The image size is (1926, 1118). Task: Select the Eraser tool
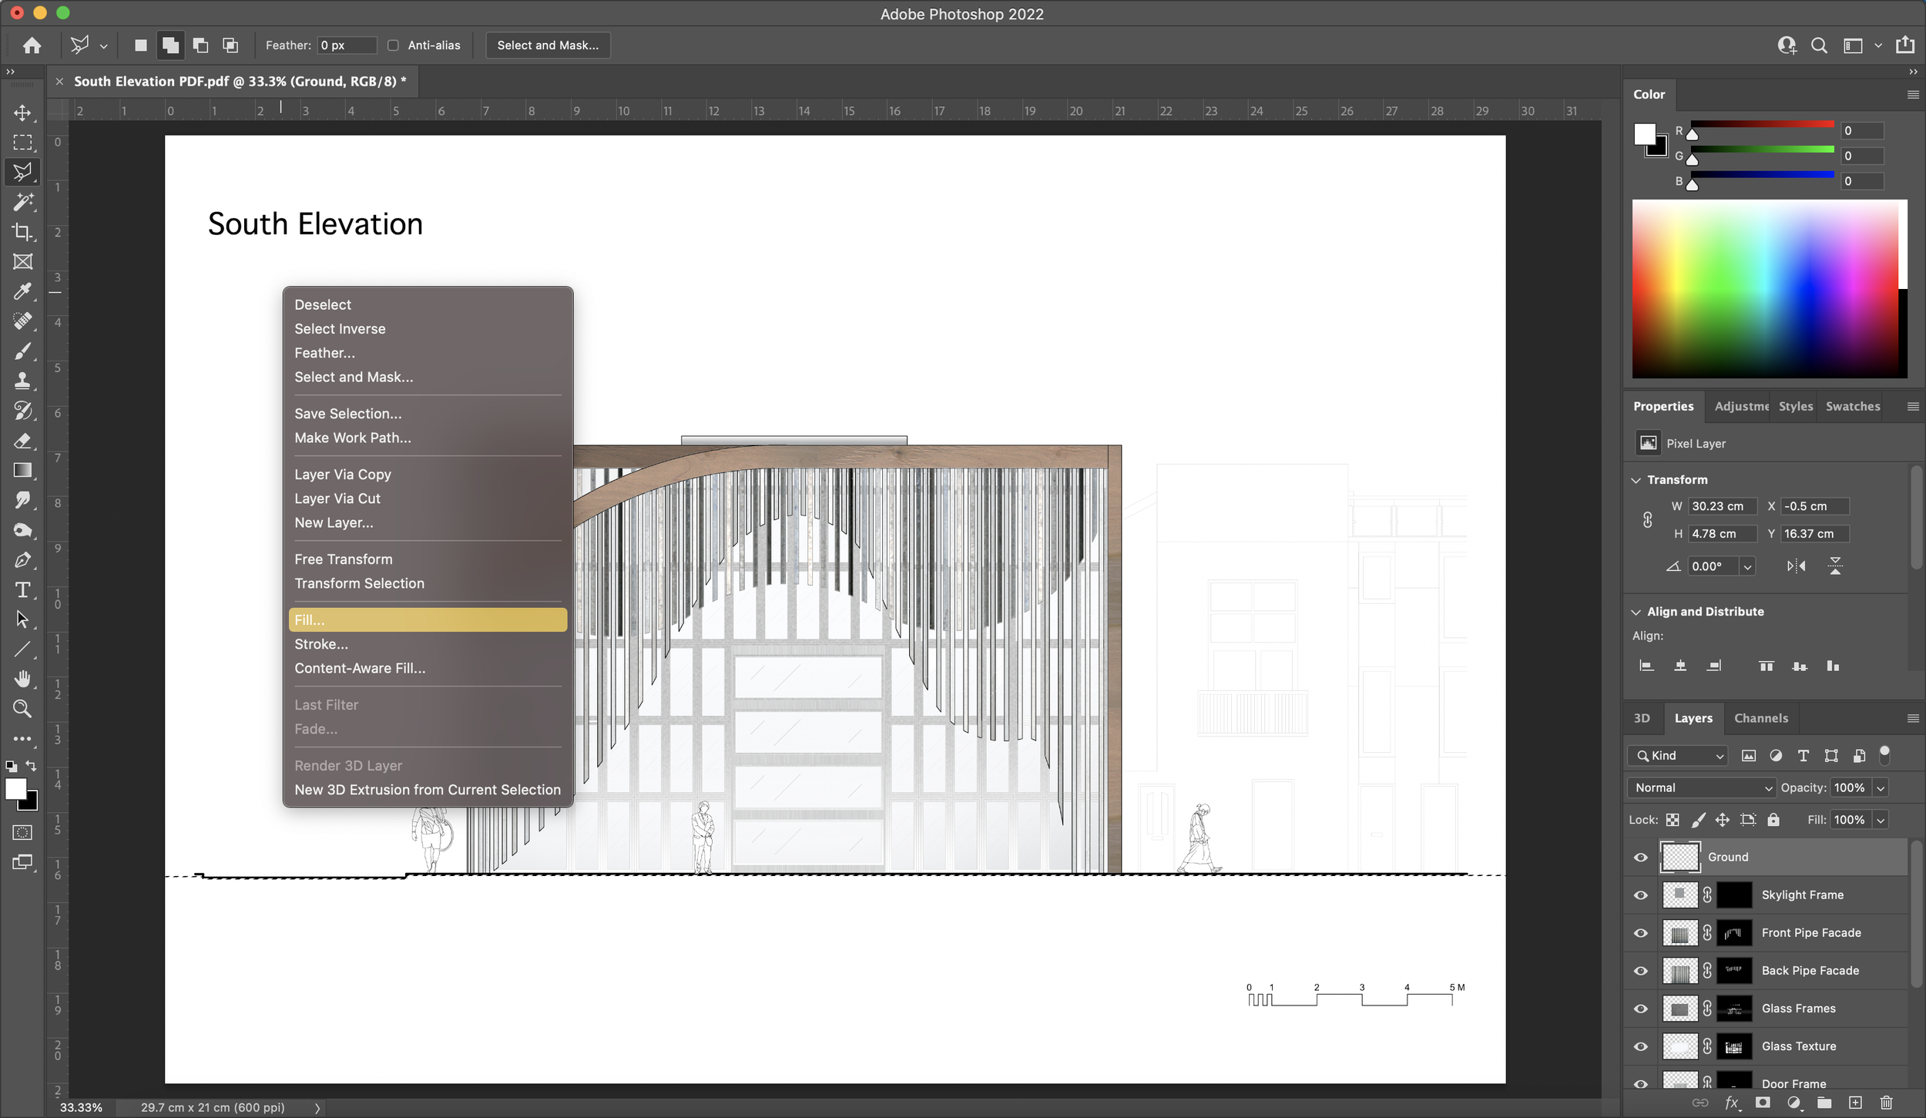tap(22, 441)
